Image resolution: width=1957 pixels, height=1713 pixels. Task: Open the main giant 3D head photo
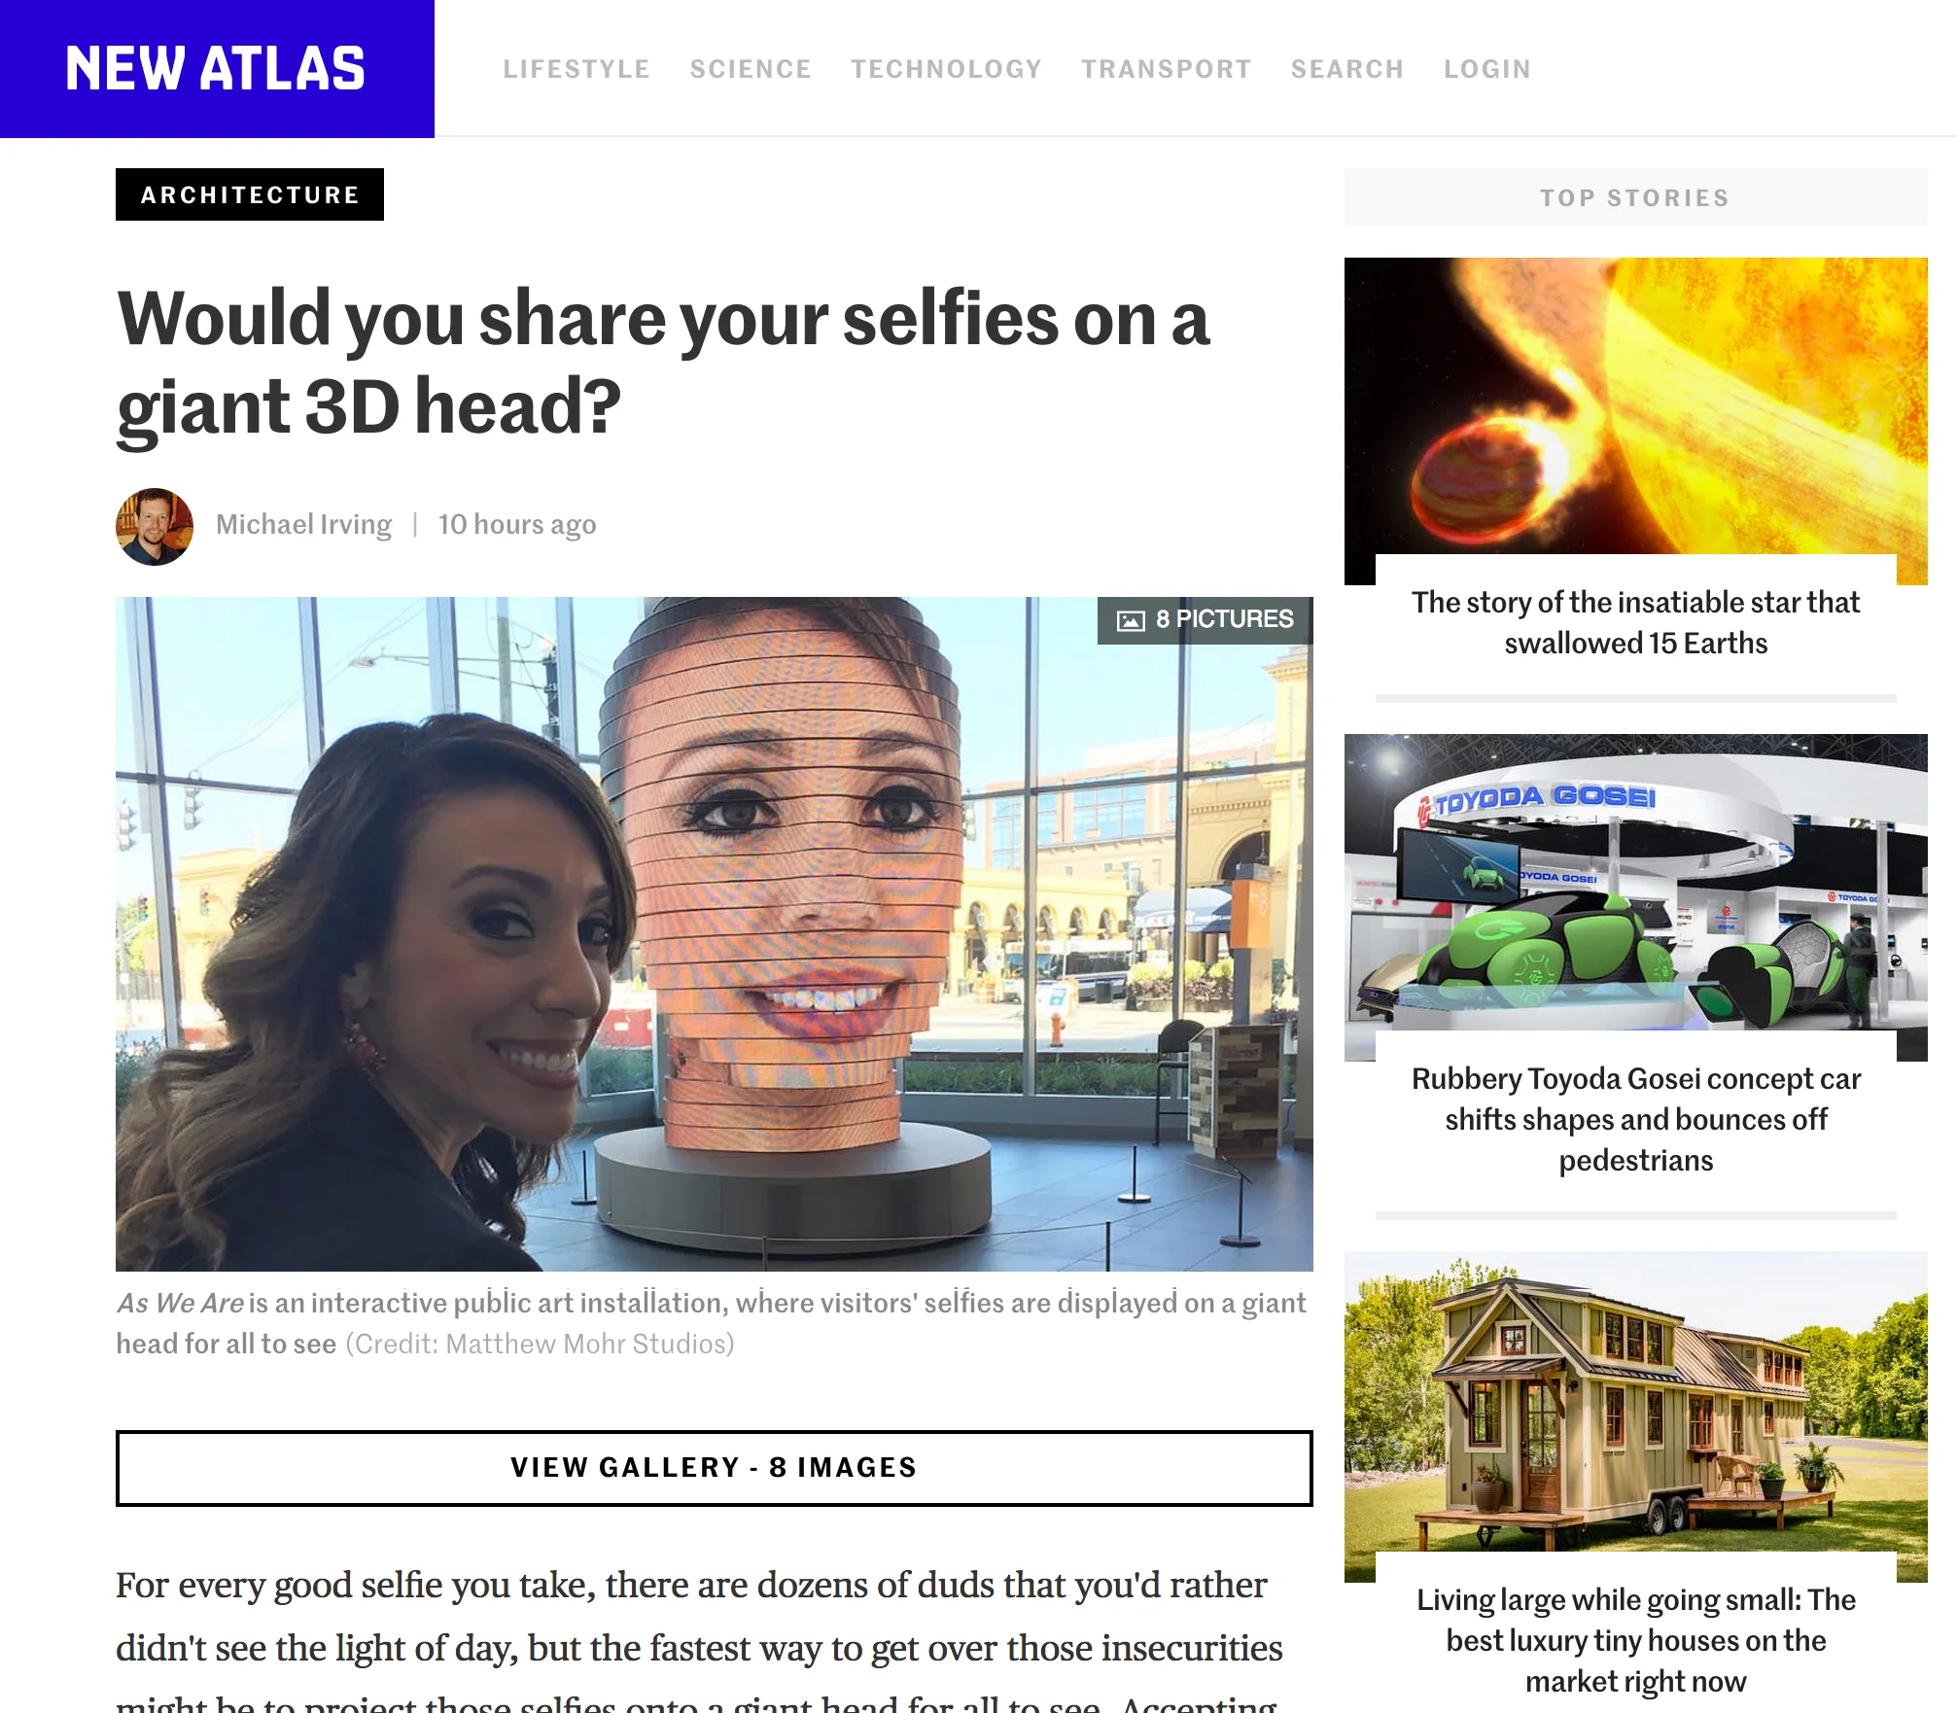[715, 934]
